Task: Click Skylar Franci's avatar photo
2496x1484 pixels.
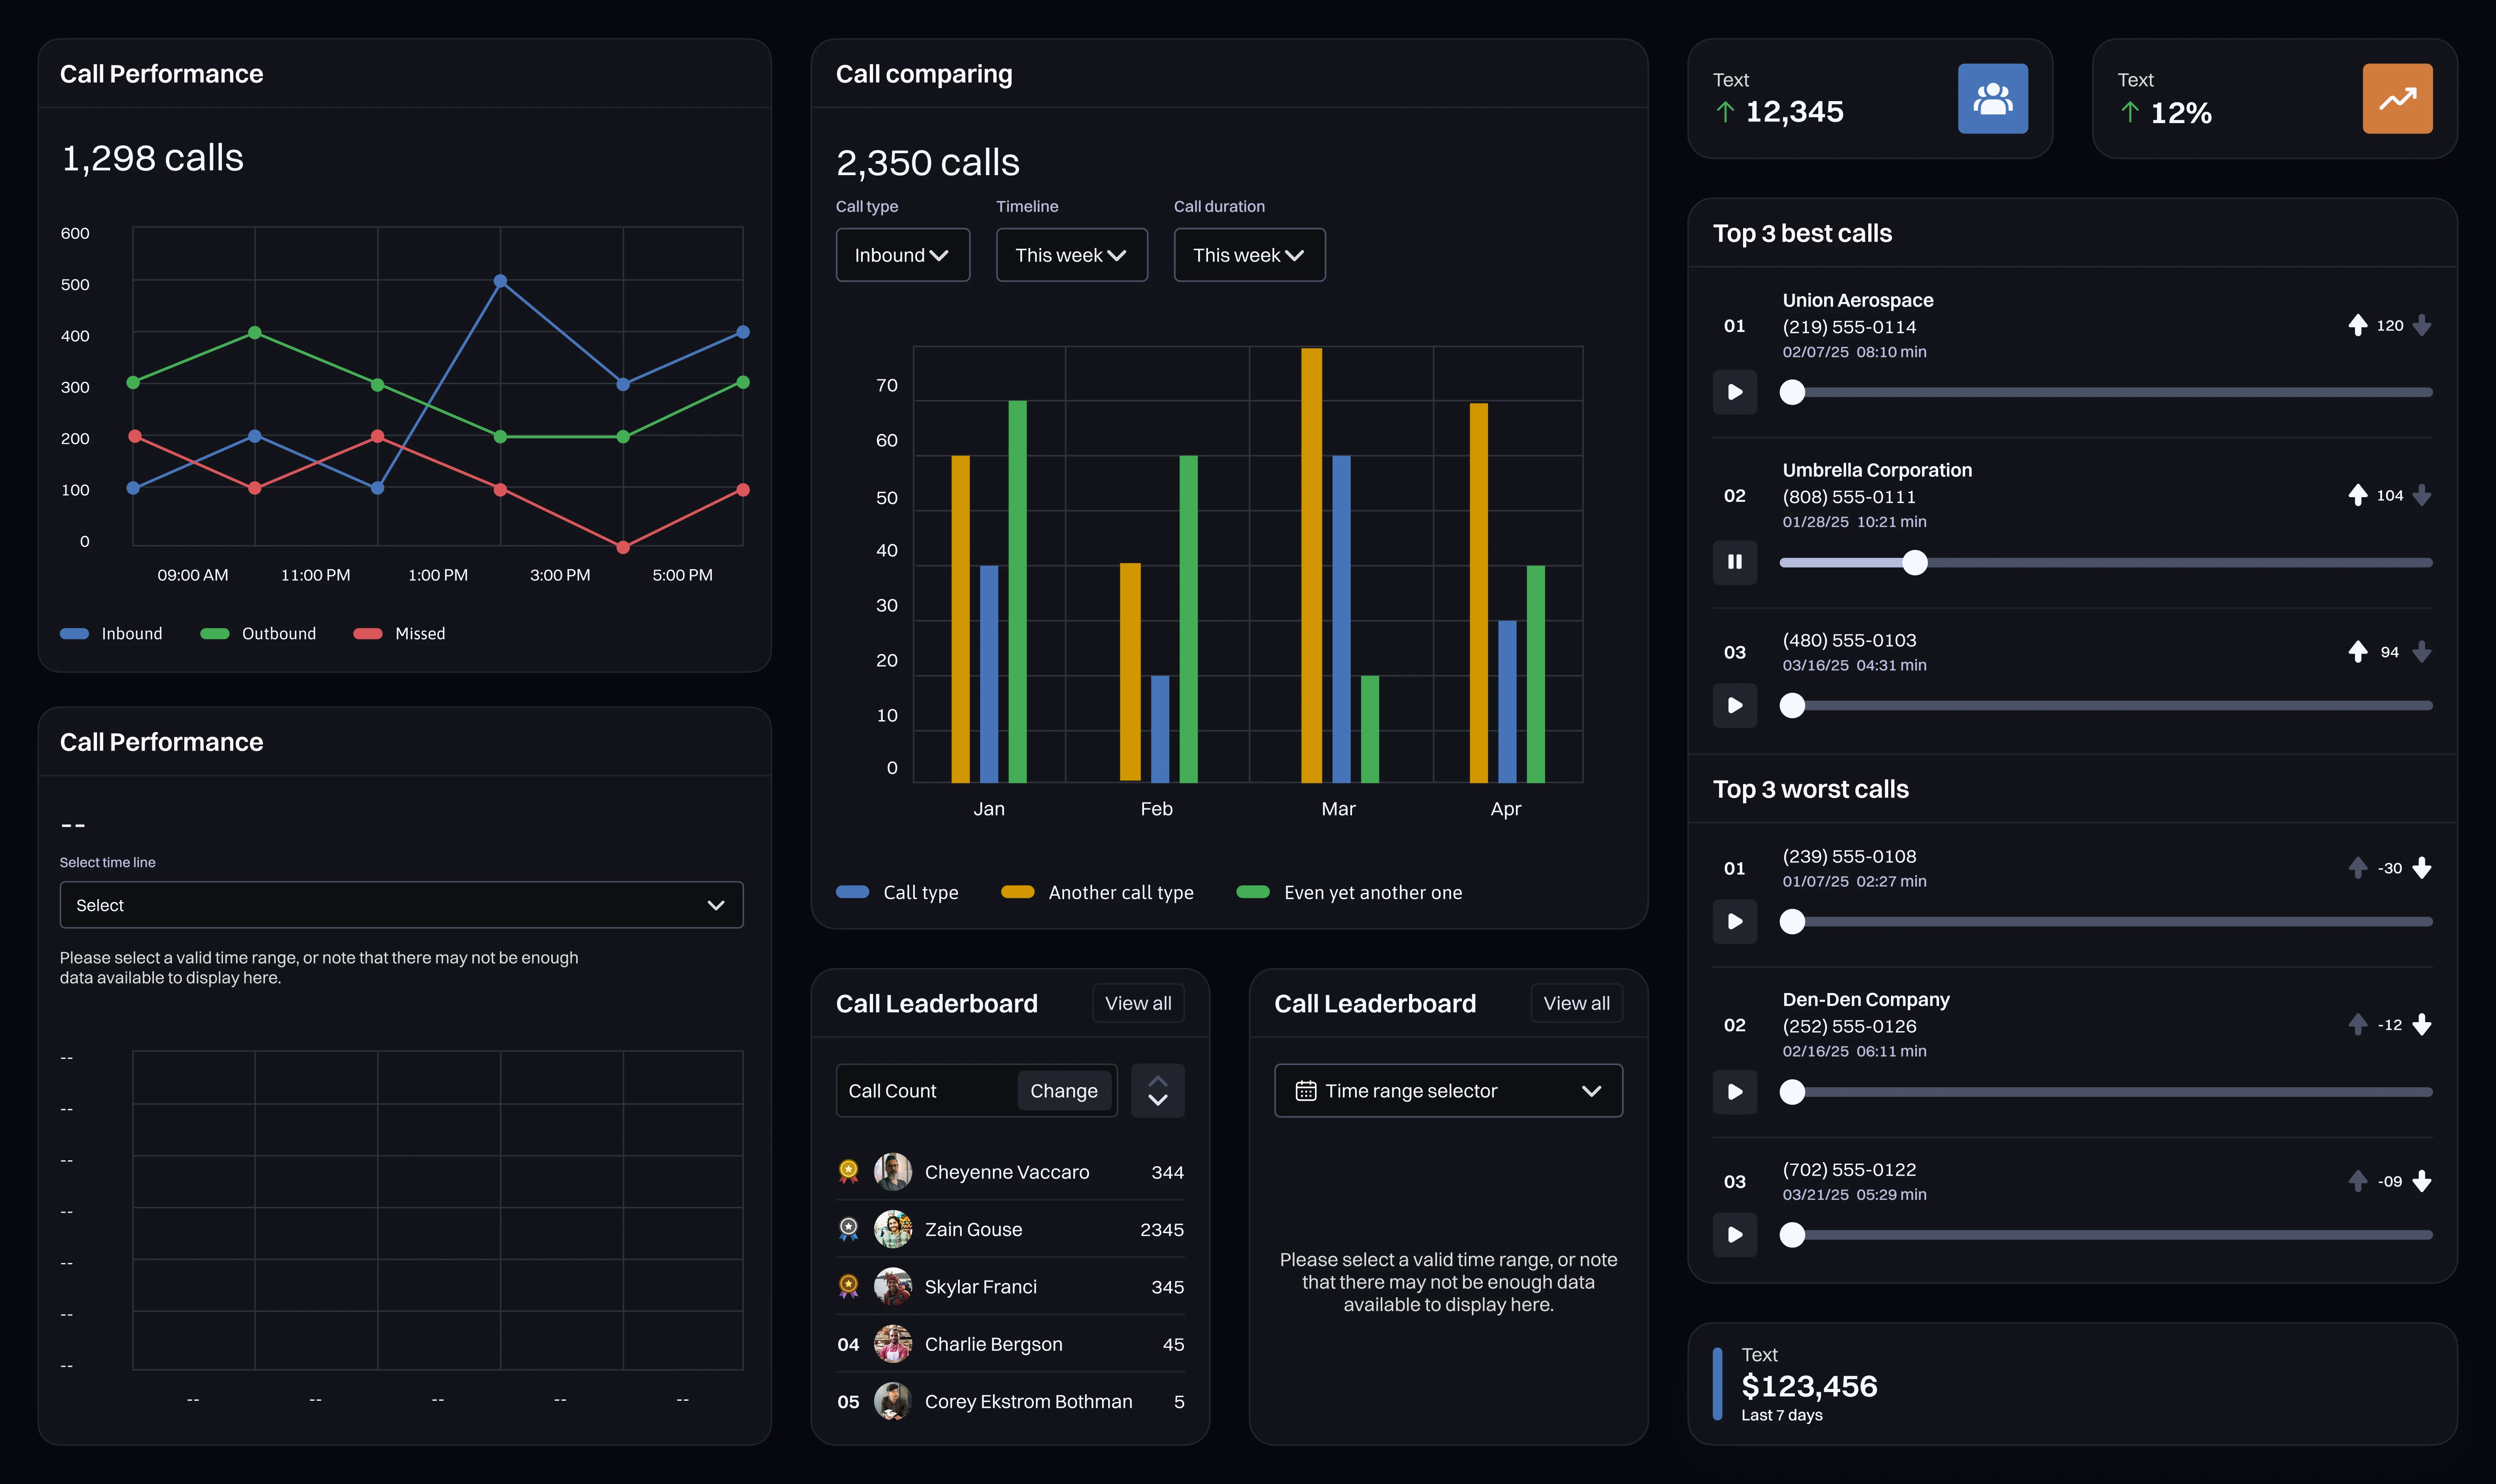Action: coord(893,1286)
